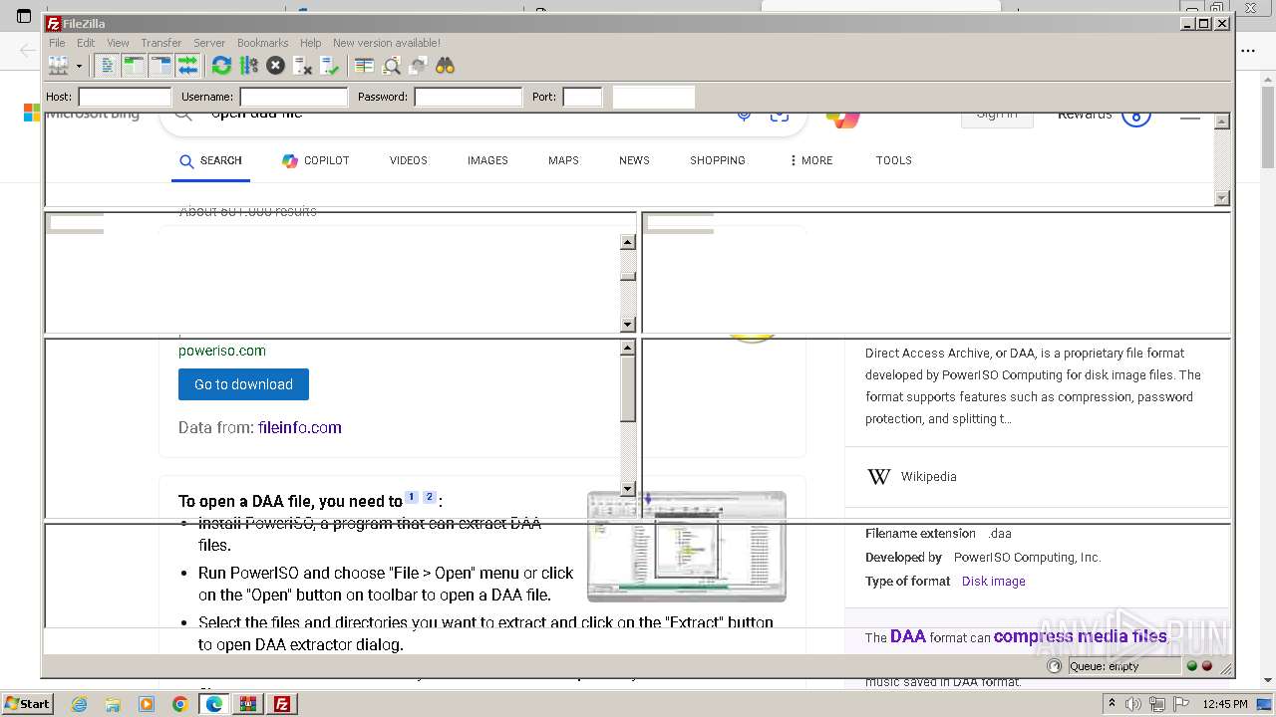
Task: Switch to Microsoft Edge taskbar button
Action: [x=214, y=704]
